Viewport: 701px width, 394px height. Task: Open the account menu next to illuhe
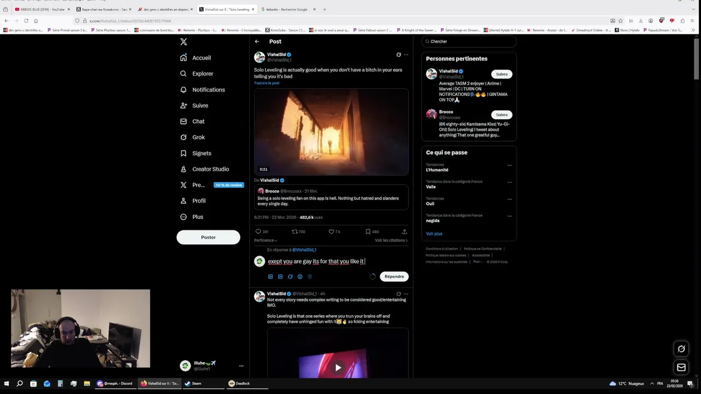[x=241, y=366]
